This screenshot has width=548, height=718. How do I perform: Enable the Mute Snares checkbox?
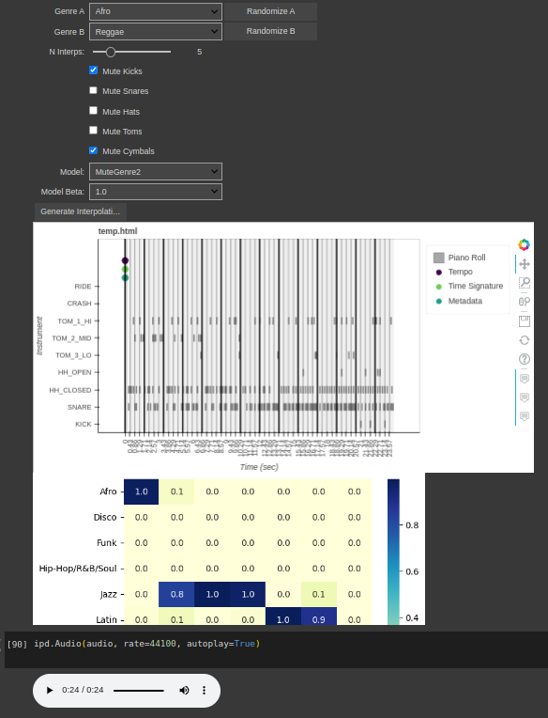point(93,90)
